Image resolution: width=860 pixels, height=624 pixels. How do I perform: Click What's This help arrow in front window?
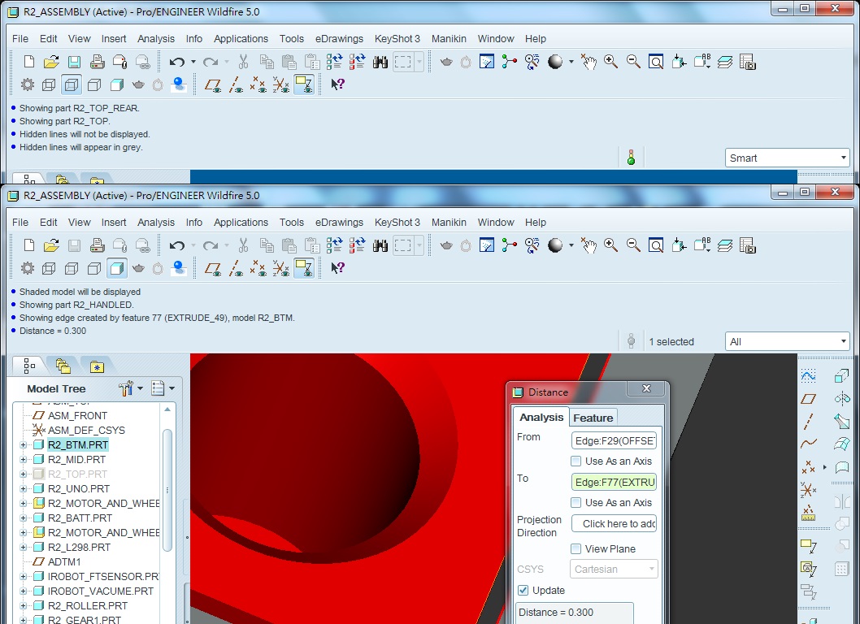pos(337,267)
